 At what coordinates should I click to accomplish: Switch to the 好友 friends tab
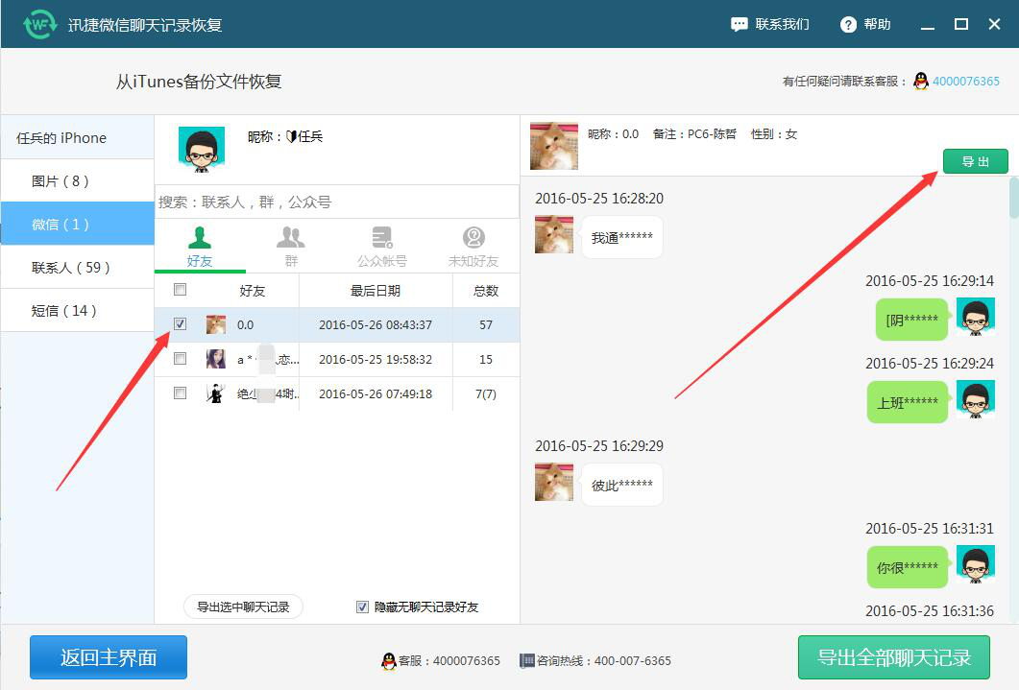pyautogui.click(x=200, y=248)
